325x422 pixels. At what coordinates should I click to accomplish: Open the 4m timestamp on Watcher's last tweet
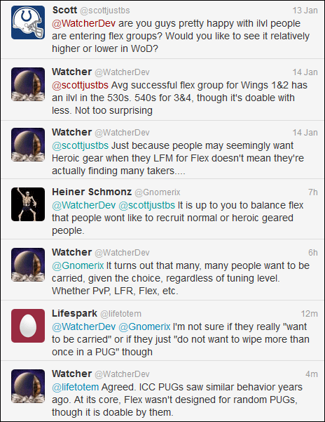(x=312, y=374)
